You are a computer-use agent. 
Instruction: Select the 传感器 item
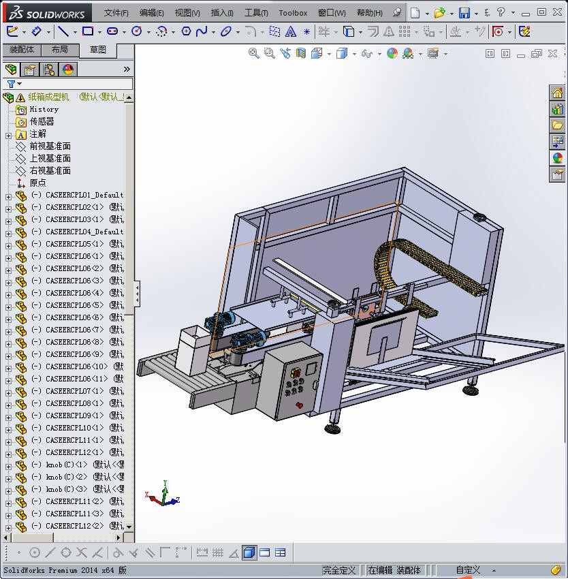42,121
